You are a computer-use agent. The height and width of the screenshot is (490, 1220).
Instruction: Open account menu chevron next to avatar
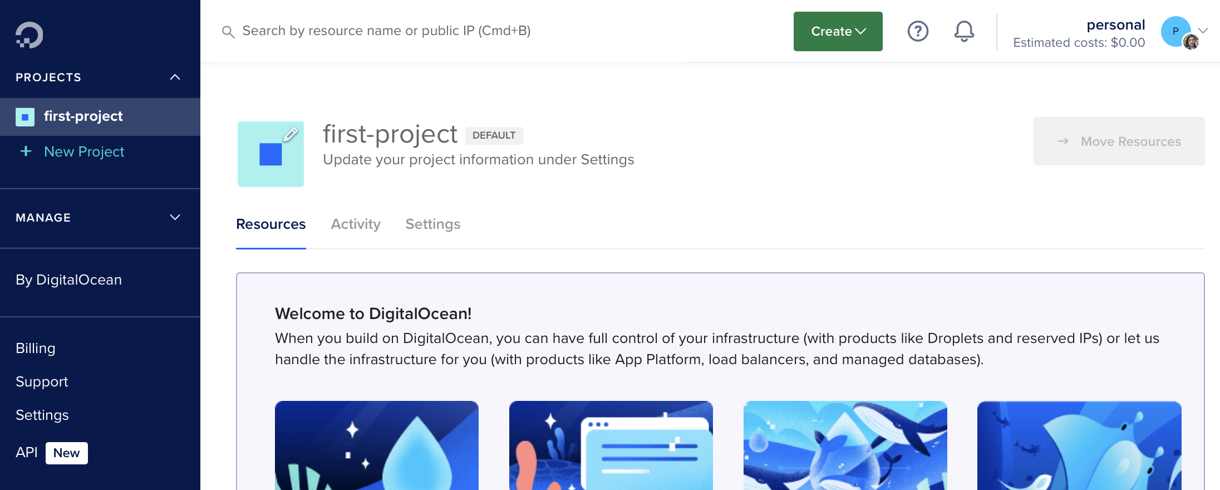[1203, 31]
